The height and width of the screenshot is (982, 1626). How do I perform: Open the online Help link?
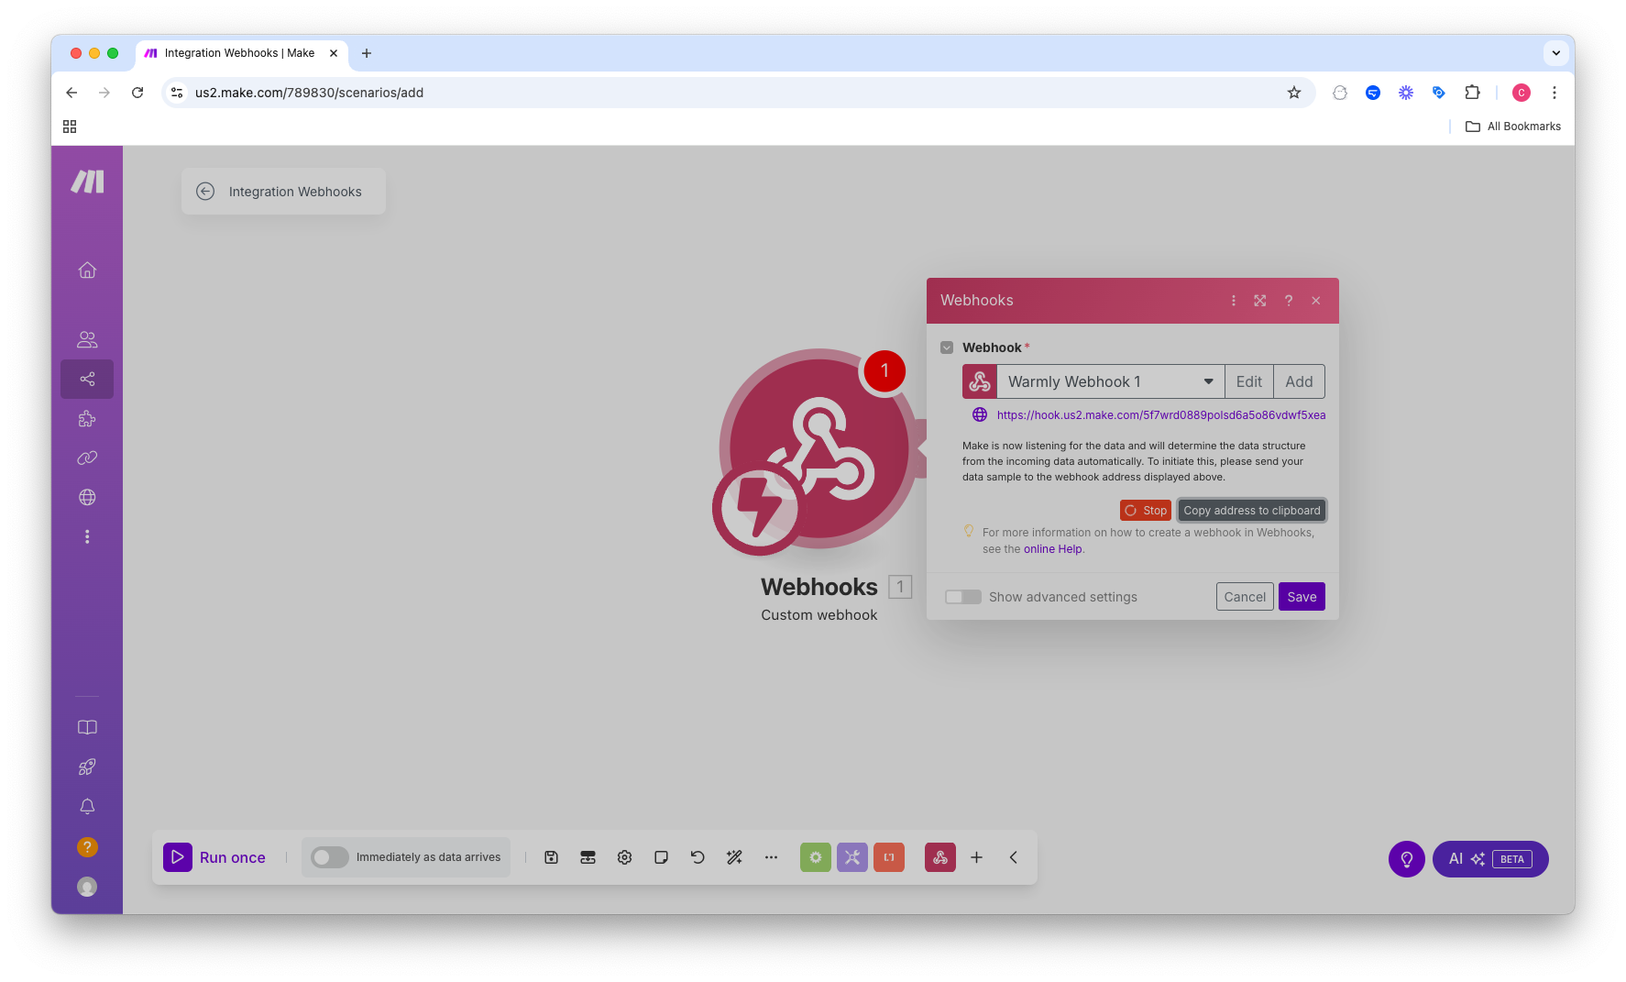(1052, 549)
